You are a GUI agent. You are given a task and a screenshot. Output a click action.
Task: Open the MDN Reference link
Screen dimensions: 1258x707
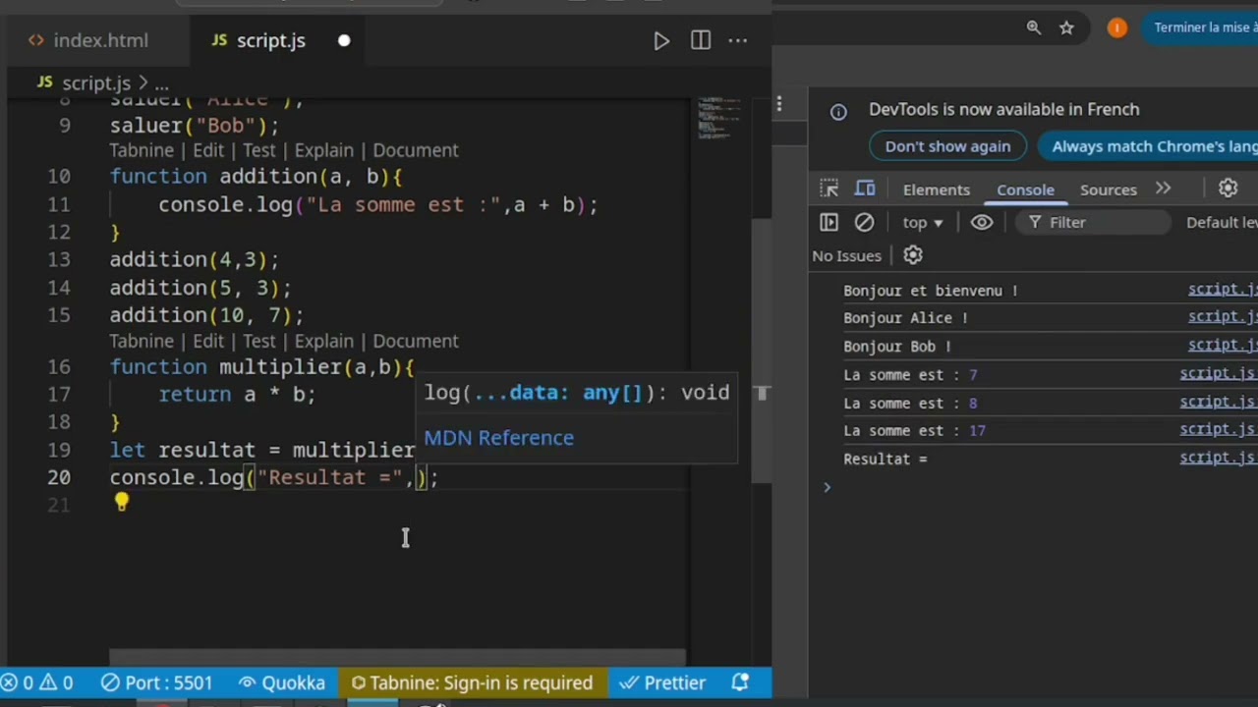(498, 438)
